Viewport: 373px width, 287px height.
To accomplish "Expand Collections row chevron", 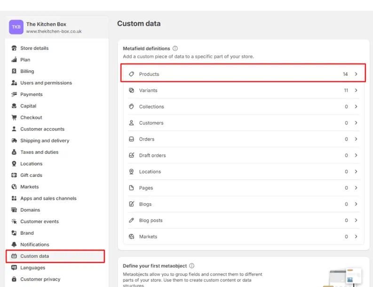I will pyautogui.click(x=356, y=106).
